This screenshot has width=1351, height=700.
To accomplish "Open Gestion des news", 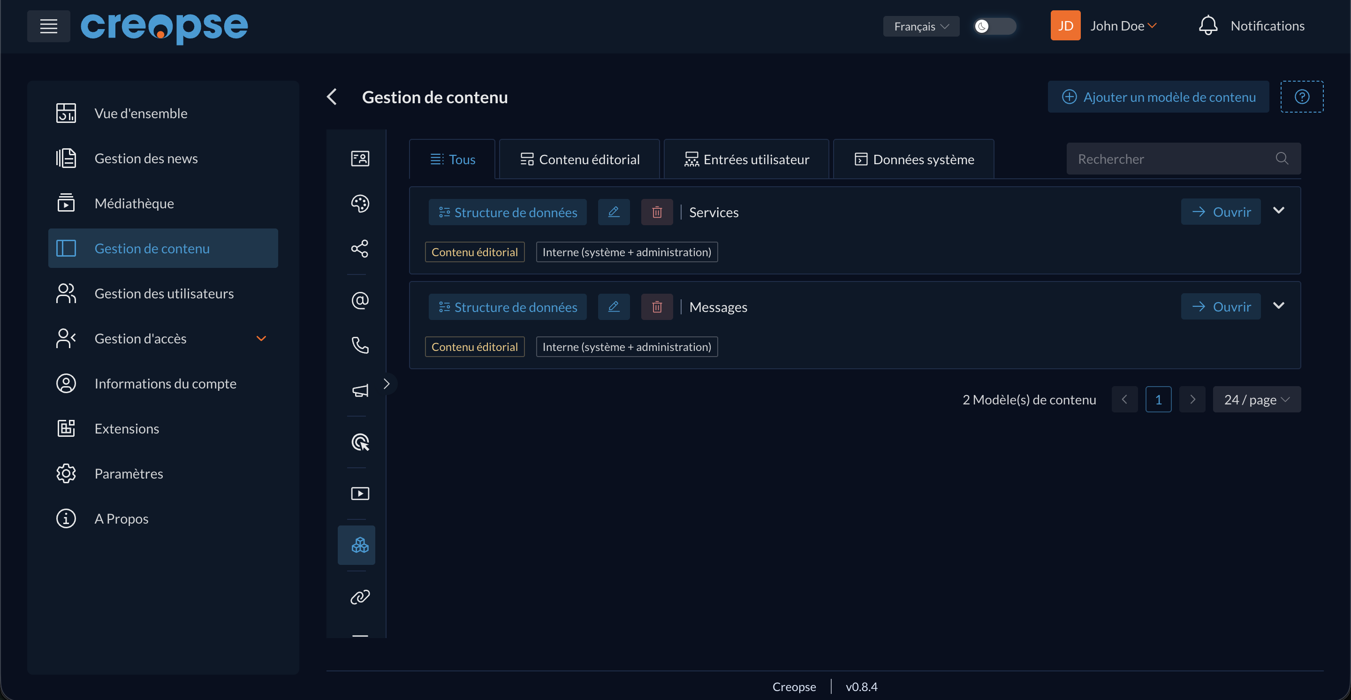I will coord(163,159).
